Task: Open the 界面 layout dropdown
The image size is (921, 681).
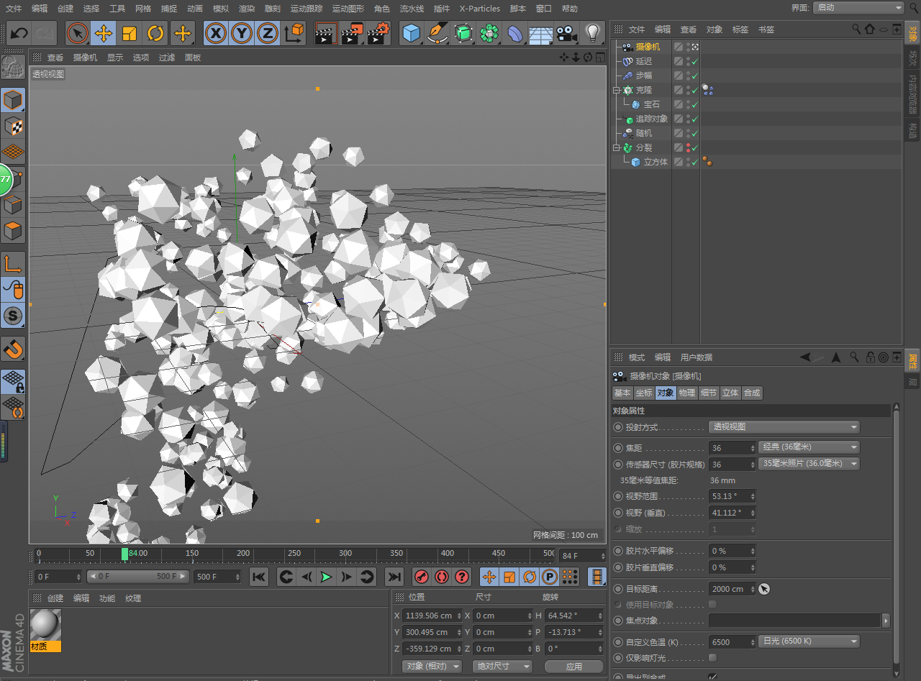Action: (x=858, y=8)
